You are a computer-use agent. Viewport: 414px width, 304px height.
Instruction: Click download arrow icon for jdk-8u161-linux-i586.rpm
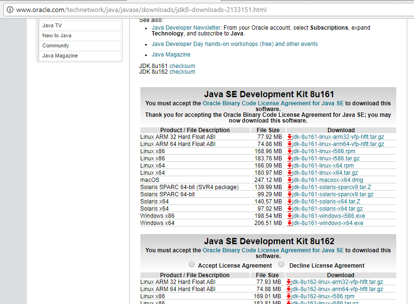(x=289, y=151)
